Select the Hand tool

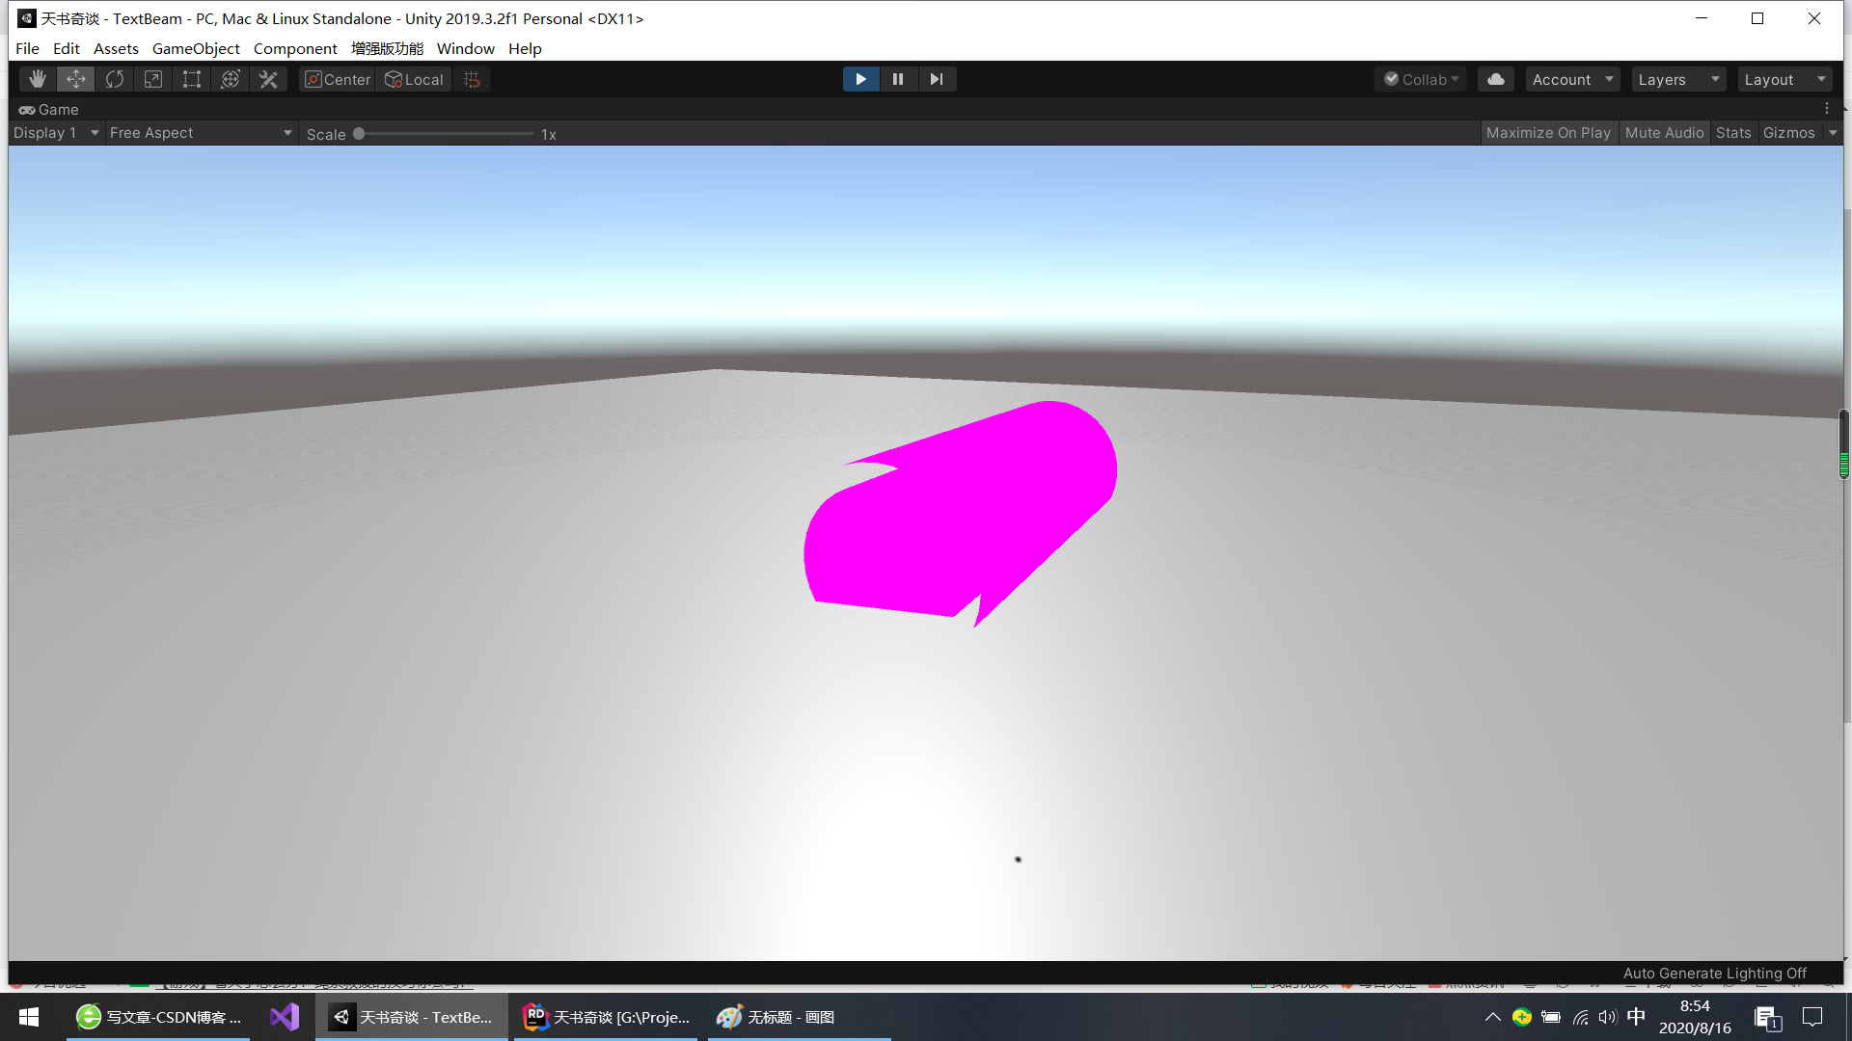[x=38, y=79]
